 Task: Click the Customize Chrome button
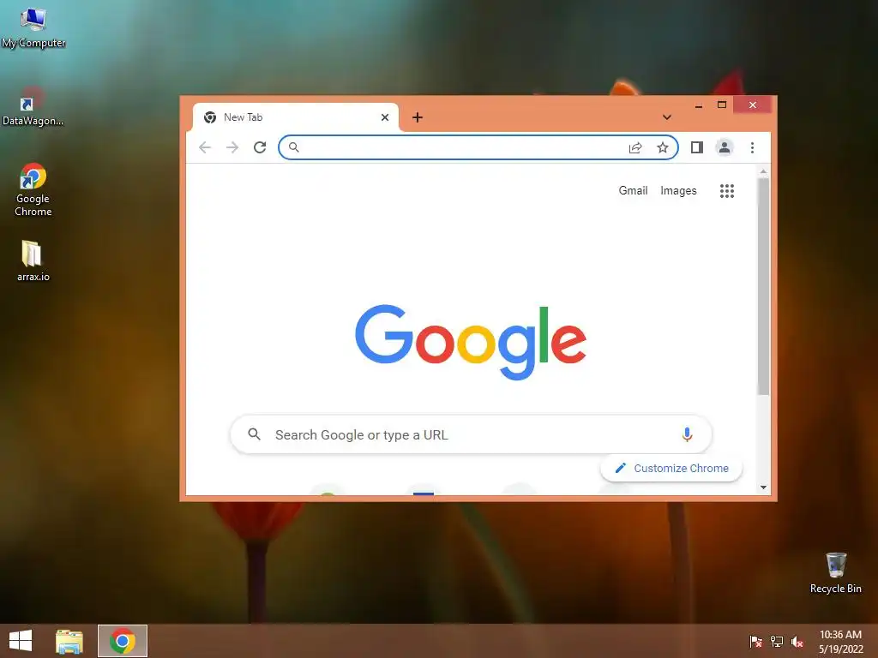tap(671, 468)
